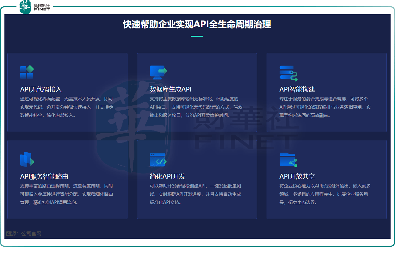
Task: Click the description text under API开放共享
Action: pos(325,194)
